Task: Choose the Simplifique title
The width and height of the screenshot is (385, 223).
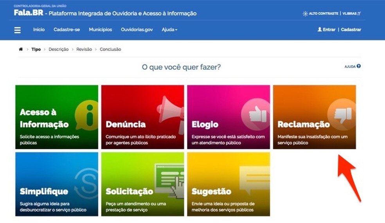Action: click(44, 191)
